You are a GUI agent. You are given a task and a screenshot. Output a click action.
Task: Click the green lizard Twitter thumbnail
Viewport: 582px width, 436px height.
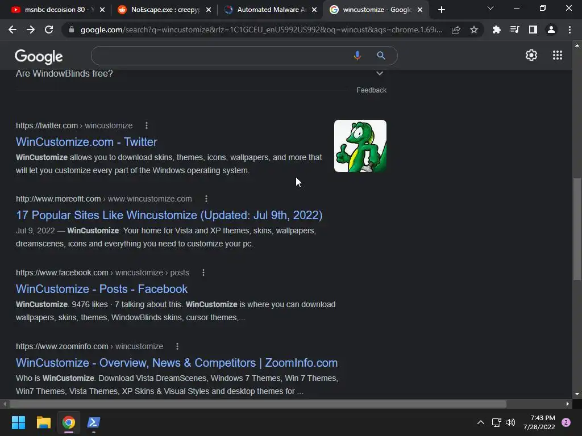(360, 146)
